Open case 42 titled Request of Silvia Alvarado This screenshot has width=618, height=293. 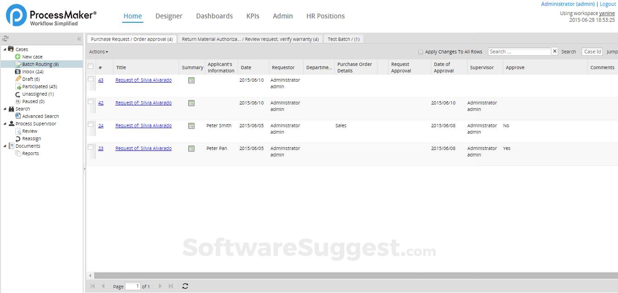pos(143,103)
